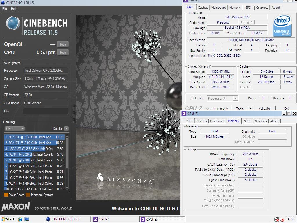Screen dimensions: 297x223
Task: Select ranking entry 1C/1T @ 4.69 GHz
Action: click(34, 184)
